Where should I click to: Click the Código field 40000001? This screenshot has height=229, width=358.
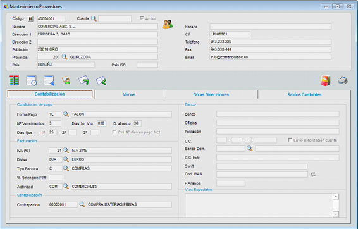click(52, 19)
